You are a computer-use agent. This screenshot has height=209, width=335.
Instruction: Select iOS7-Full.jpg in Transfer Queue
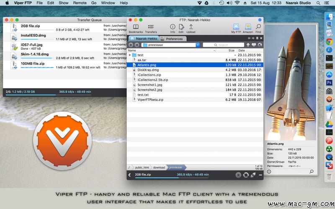65,46
